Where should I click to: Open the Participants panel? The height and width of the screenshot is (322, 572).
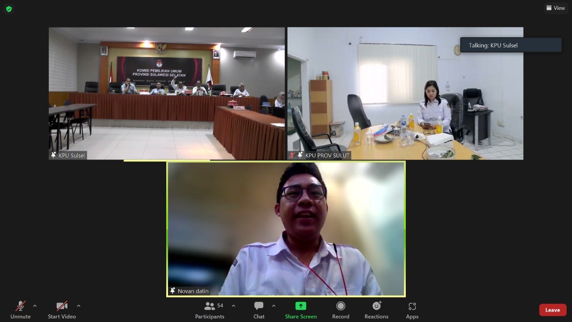(x=209, y=309)
